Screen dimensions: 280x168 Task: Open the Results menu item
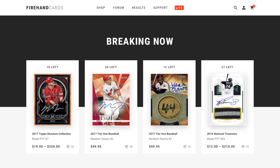[139, 8]
